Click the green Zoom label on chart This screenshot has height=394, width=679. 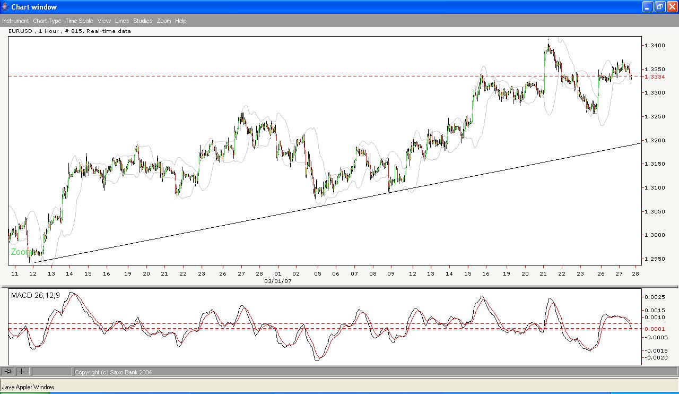(21, 252)
